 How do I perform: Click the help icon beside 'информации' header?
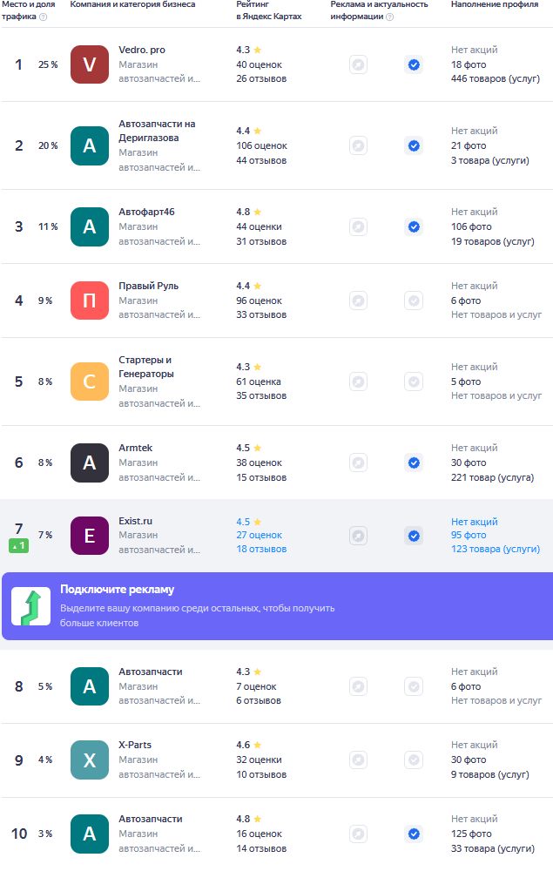tap(389, 17)
